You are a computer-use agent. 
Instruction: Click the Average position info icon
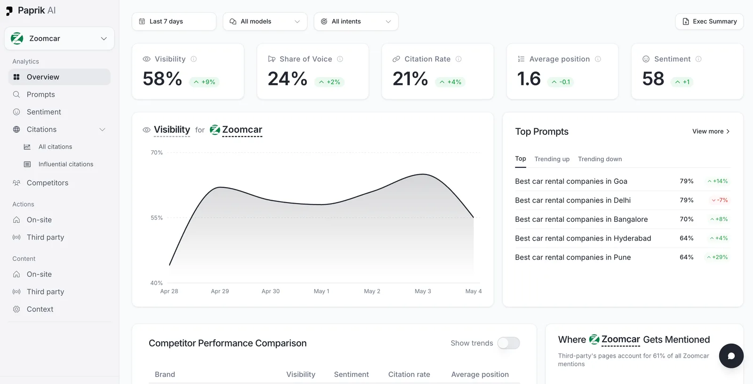[598, 59]
